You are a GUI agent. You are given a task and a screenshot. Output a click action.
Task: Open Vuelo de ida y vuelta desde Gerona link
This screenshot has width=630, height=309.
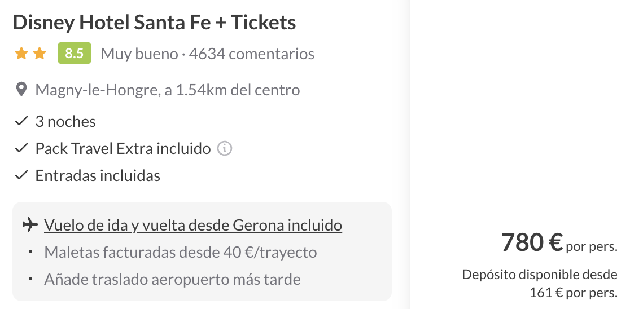(x=193, y=225)
